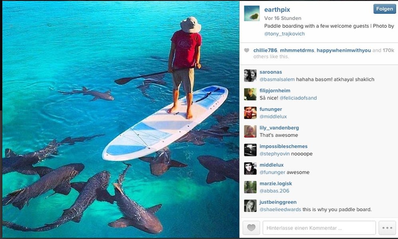Screen dimensions: 398x239
Task: Click the @feliciadofsand mention
Action: click(x=298, y=98)
